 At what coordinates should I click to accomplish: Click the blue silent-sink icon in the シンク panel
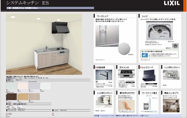coord(145,55)
